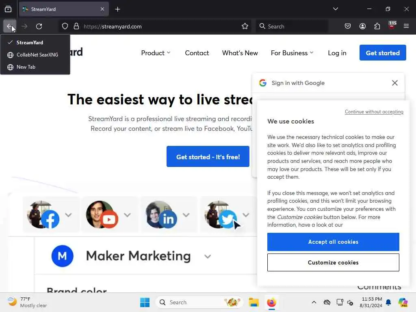This screenshot has width=416, height=312.
Task: Open the Firefox View icon left of tabs
Action: [x=8, y=9]
